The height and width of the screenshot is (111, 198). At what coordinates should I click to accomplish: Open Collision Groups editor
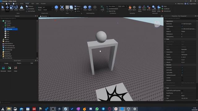(154, 9)
